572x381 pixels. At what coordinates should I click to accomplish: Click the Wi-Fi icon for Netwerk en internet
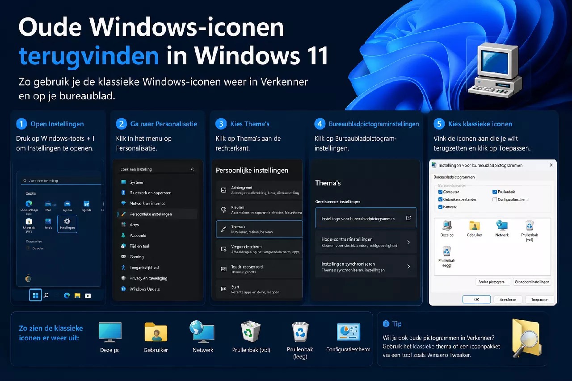124,203
